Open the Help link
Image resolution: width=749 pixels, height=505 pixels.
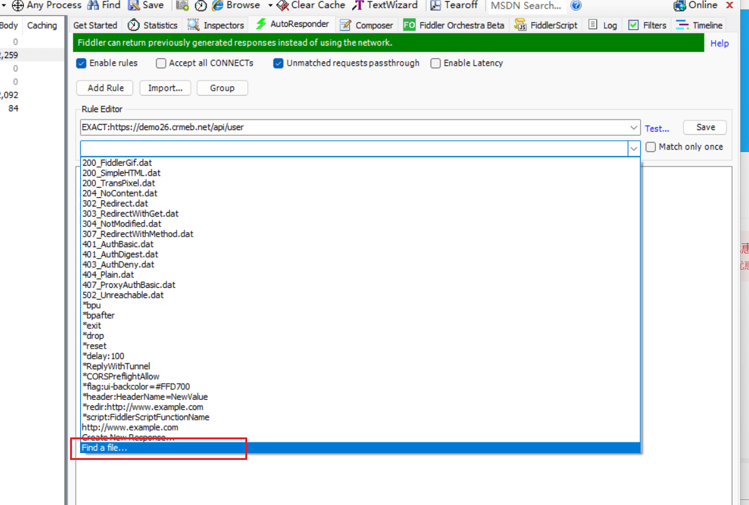(x=720, y=43)
